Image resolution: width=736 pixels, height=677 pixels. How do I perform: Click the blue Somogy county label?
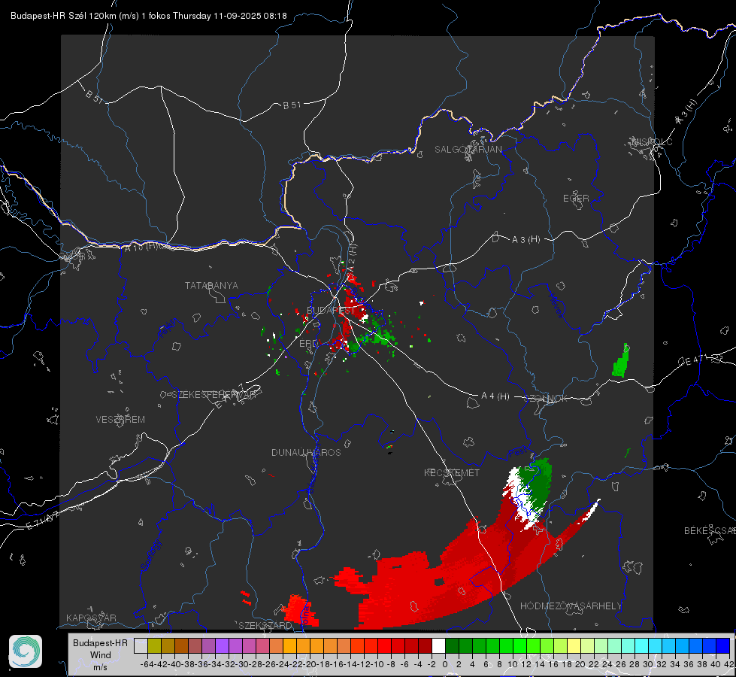[x=151, y=555]
